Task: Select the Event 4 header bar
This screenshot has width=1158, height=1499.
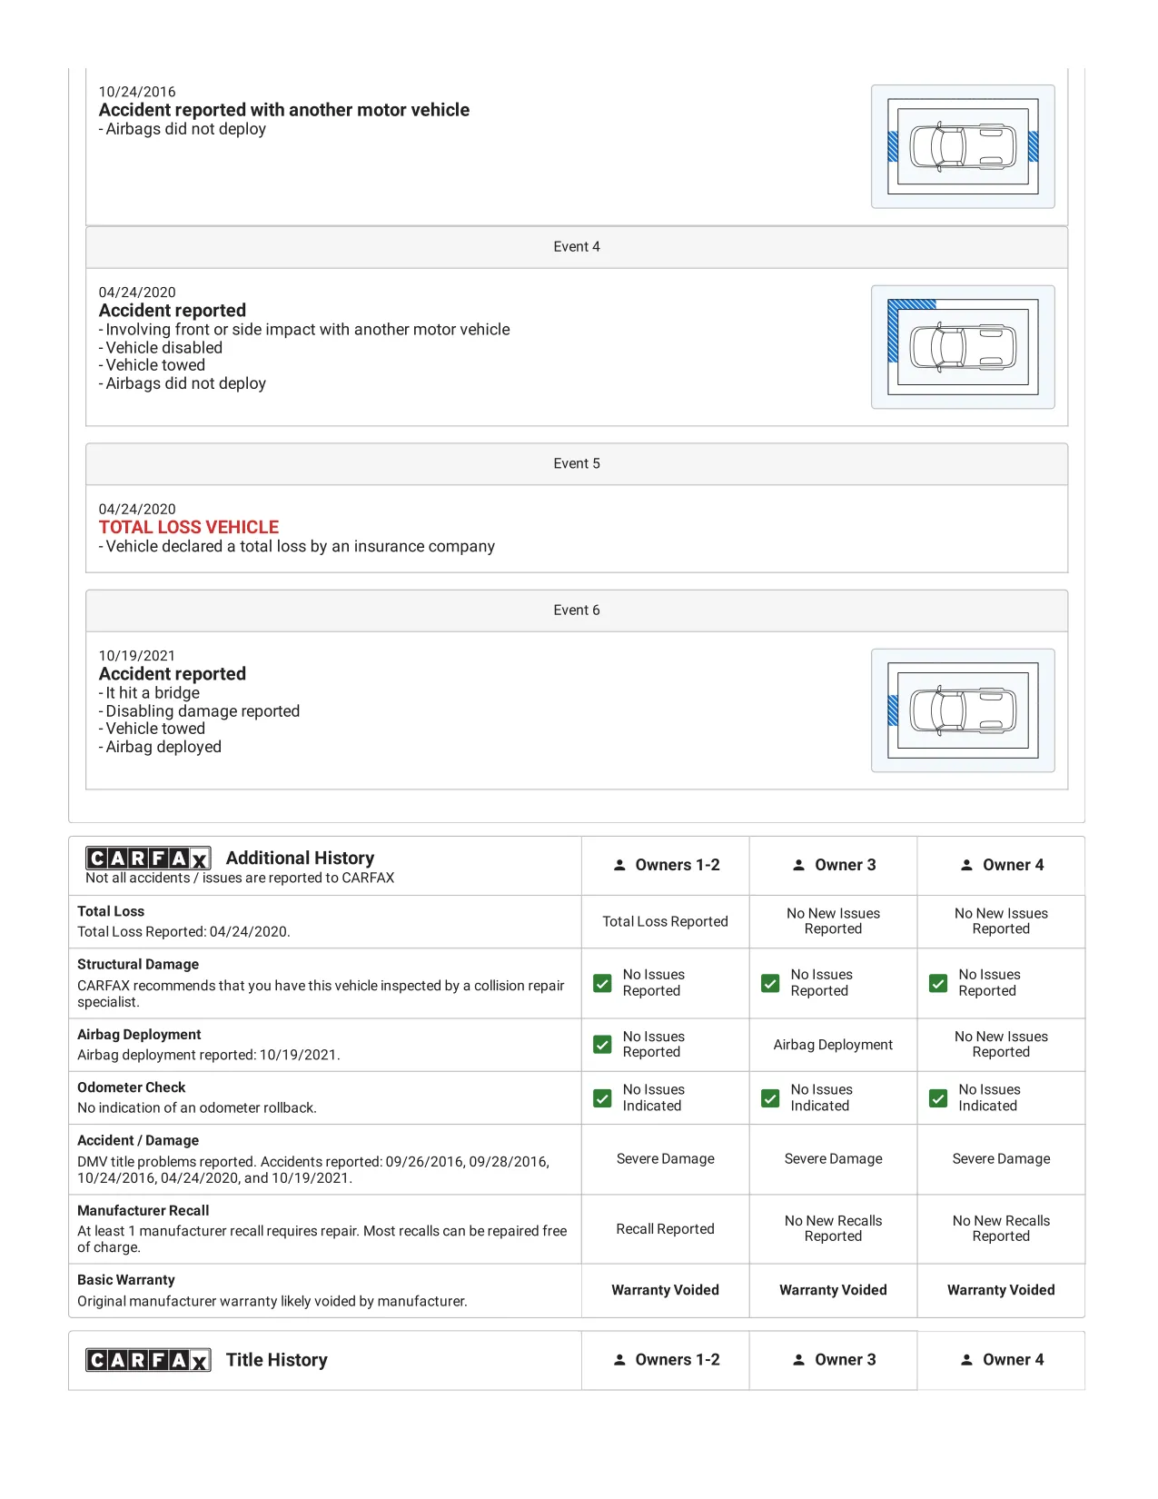Action: point(577,247)
